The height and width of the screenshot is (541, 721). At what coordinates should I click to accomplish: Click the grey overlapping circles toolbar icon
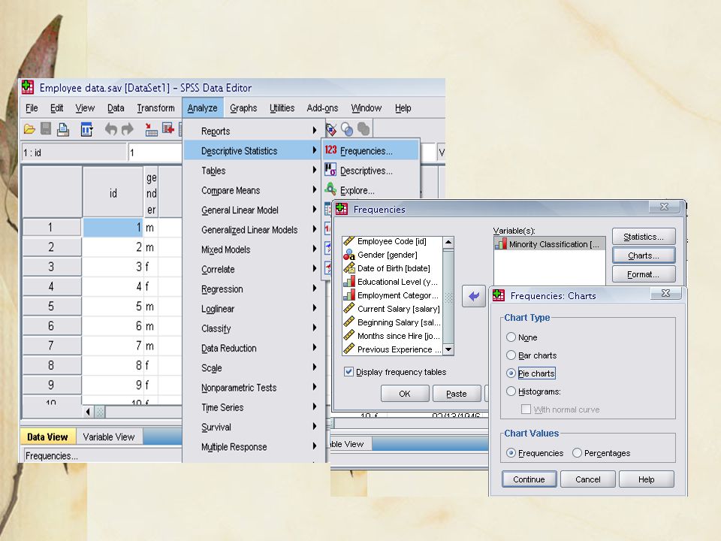pos(364,128)
